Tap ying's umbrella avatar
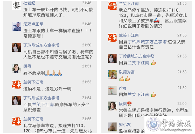 pos(112,90)
